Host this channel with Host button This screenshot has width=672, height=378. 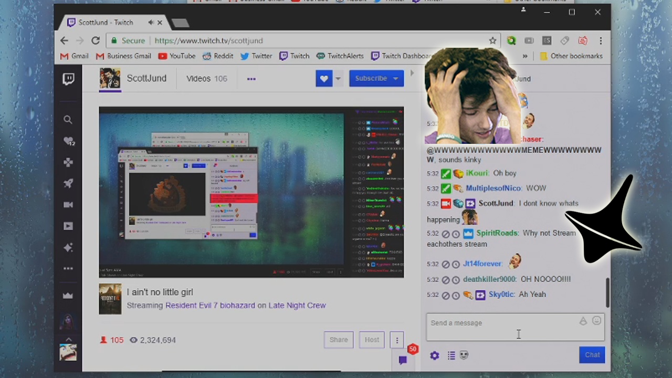(x=372, y=340)
